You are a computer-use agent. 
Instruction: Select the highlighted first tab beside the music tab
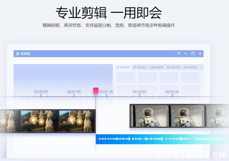123,67
